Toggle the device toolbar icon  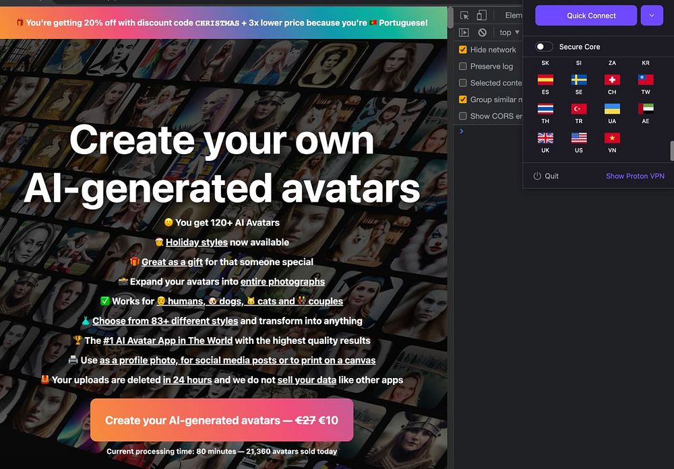481,15
